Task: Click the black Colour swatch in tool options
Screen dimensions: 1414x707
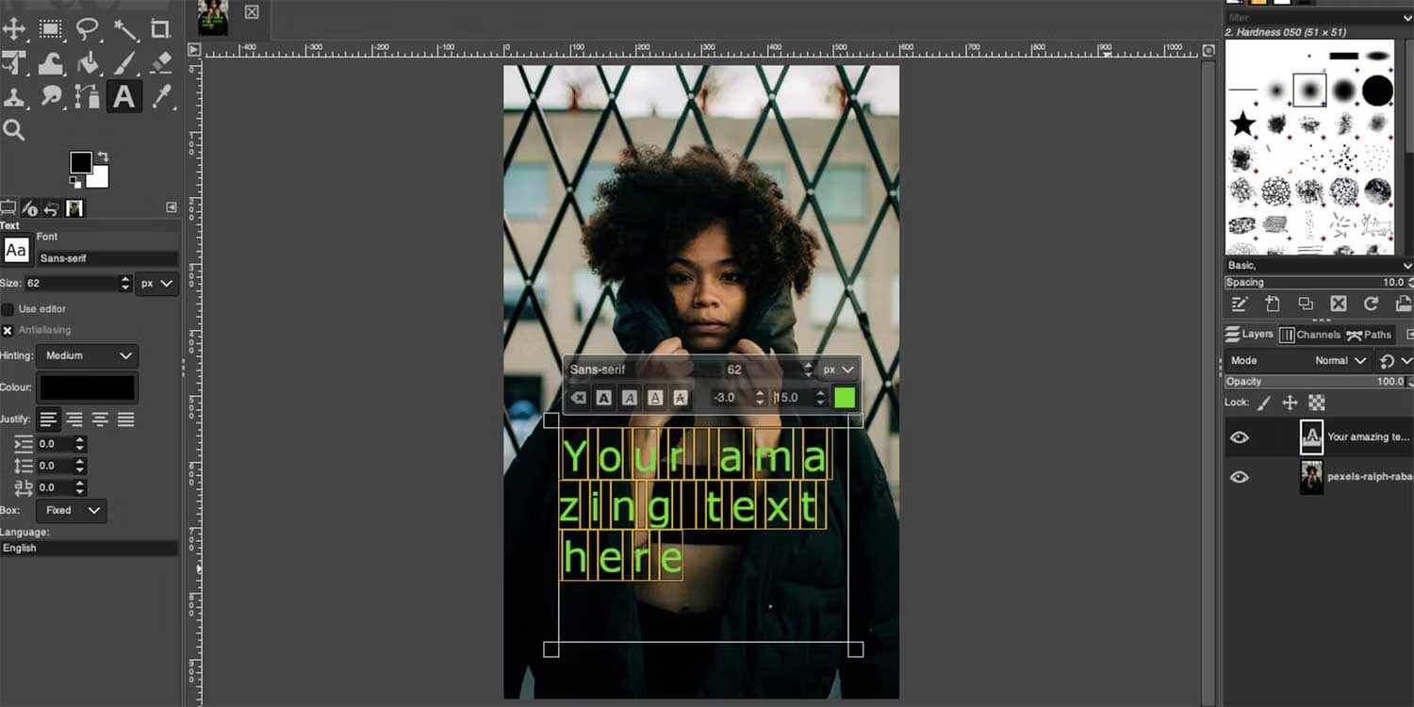Action: [x=87, y=387]
